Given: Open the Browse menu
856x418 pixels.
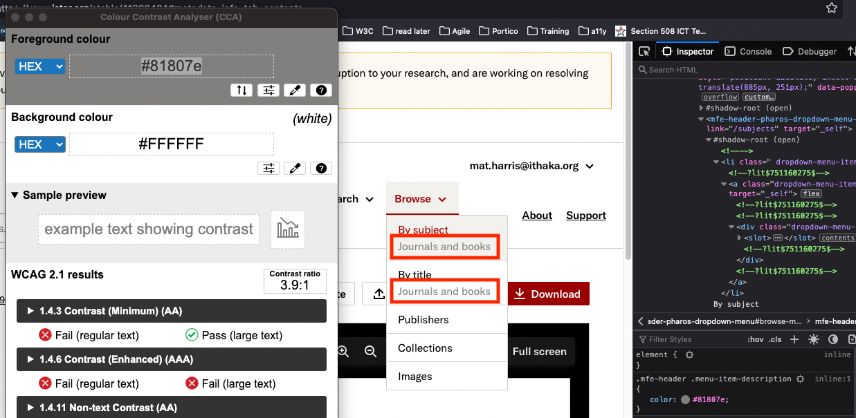Looking at the screenshot, I should point(421,198).
